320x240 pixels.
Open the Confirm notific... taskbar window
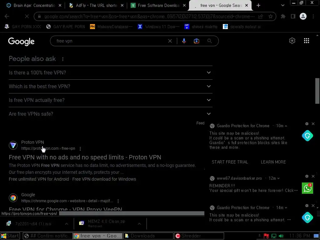(x=48, y=236)
